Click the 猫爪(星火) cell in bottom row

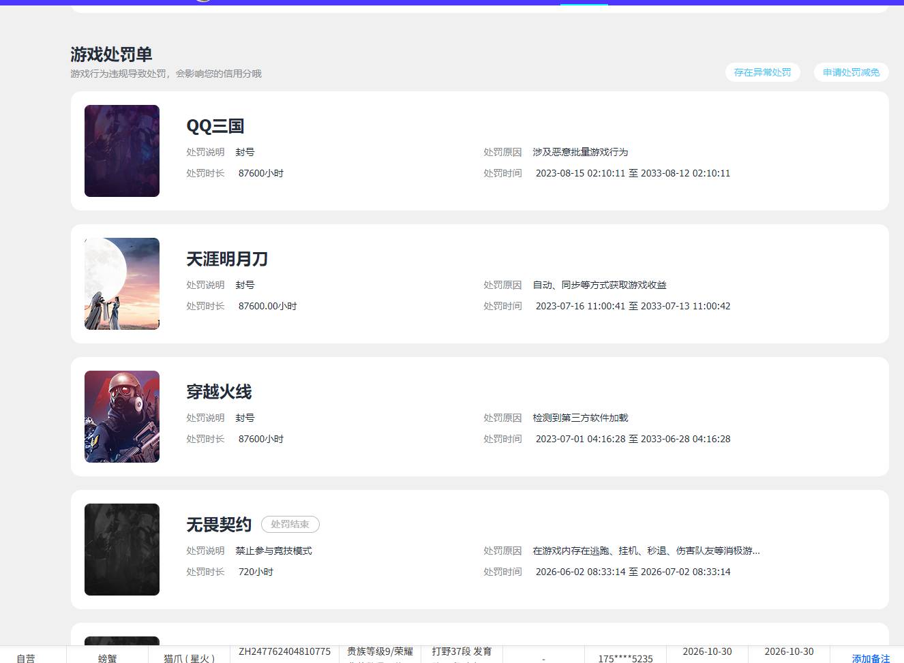coord(189,658)
